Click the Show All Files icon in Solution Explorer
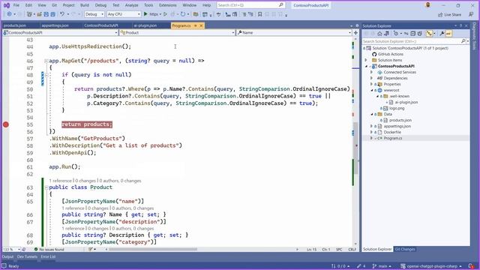 (420, 34)
